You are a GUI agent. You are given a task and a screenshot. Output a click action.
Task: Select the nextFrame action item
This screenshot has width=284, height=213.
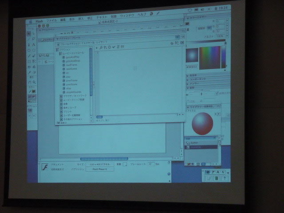(x=71, y=65)
